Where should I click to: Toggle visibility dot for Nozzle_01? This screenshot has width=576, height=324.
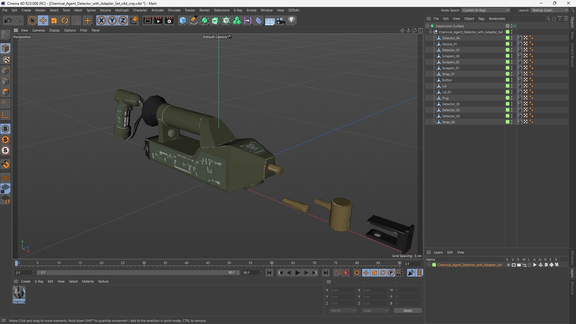click(x=511, y=43)
